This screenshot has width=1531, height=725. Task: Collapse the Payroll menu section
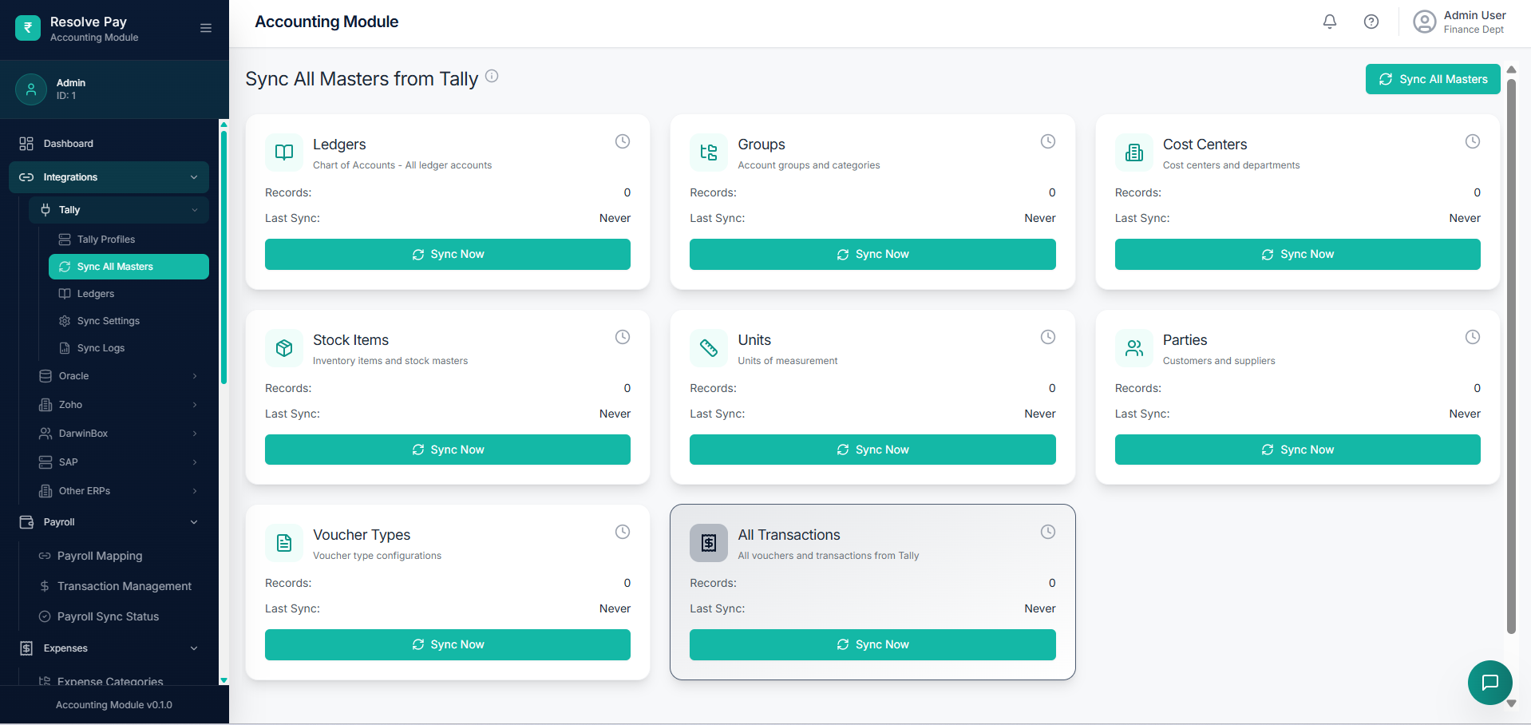109,522
